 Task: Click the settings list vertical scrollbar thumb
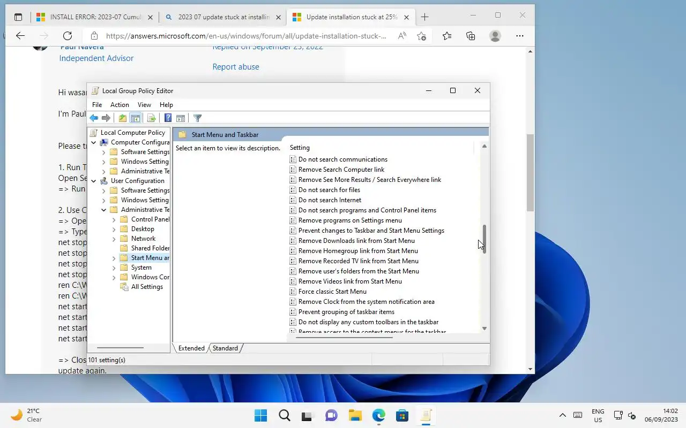(x=484, y=239)
